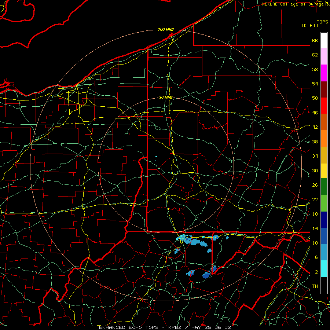Select the "54" scale value
This screenshot has width=330, height=330.
pos(315,84)
